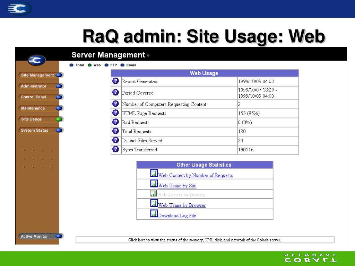The height and width of the screenshot is (266, 355).
Task: Click the Cobalt server status help text box
Action: [x=205, y=240]
